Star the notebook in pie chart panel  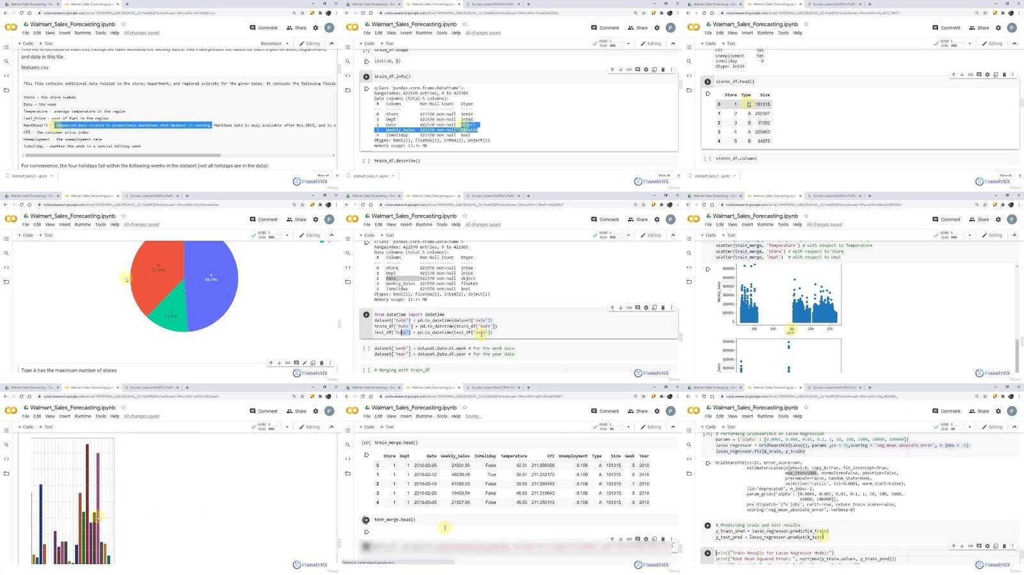pyautogui.click(x=124, y=216)
